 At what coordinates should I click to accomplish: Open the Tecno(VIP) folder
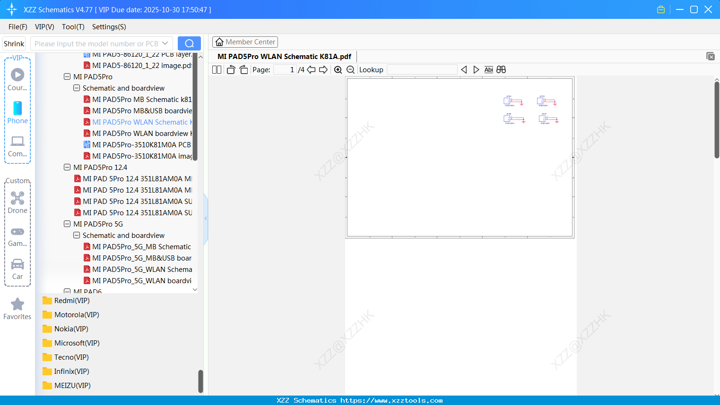pos(66,357)
